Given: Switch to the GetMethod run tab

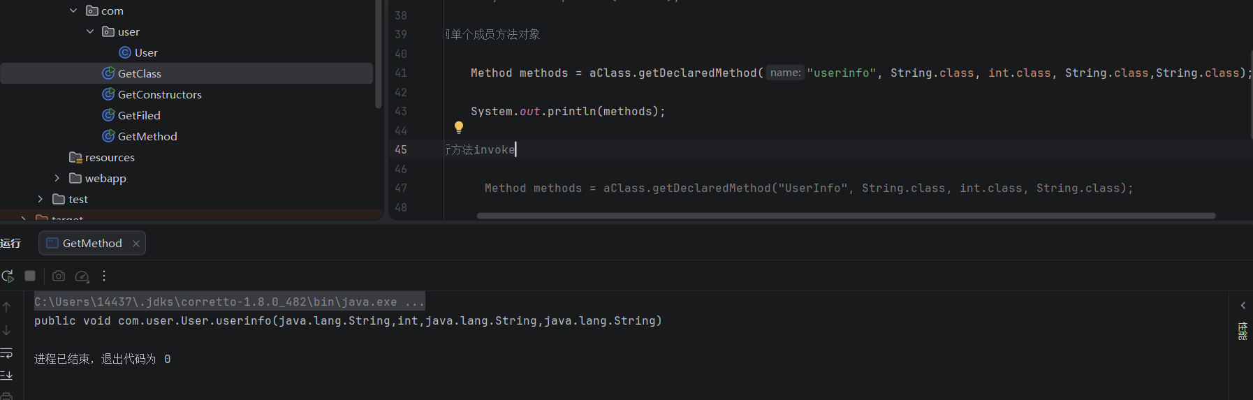Looking at the screenshot, I should point(92,243).
